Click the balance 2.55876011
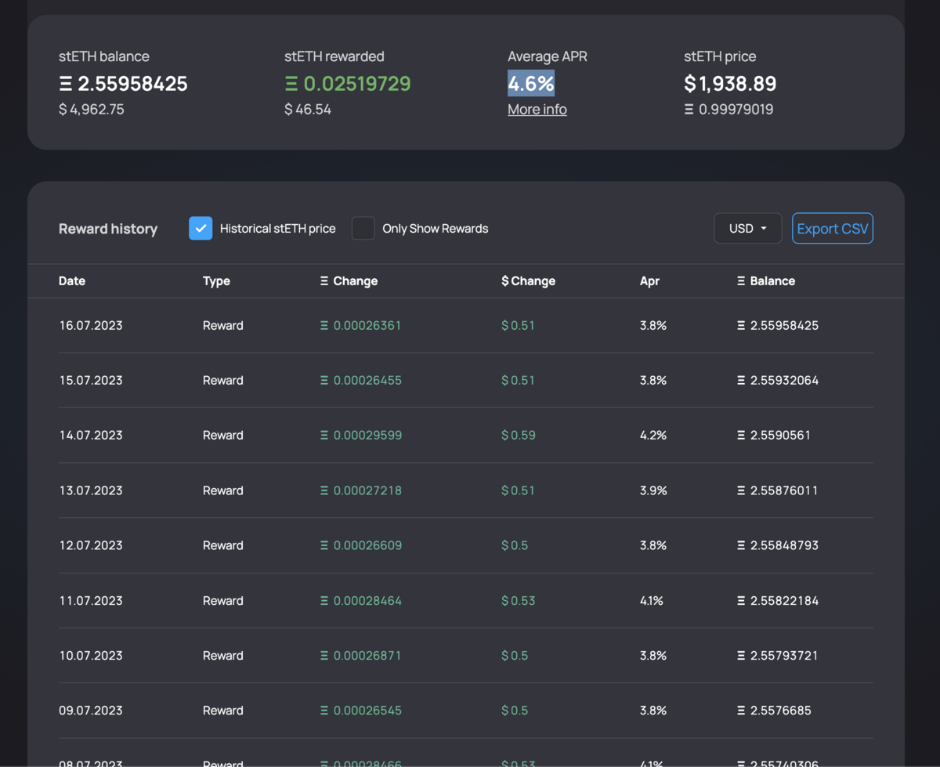This screenshot has width=940, height=767. click(778, 490)
